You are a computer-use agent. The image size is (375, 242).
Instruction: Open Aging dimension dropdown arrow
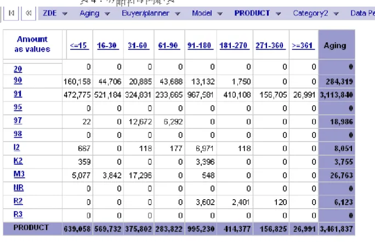(x=107, y=14)
